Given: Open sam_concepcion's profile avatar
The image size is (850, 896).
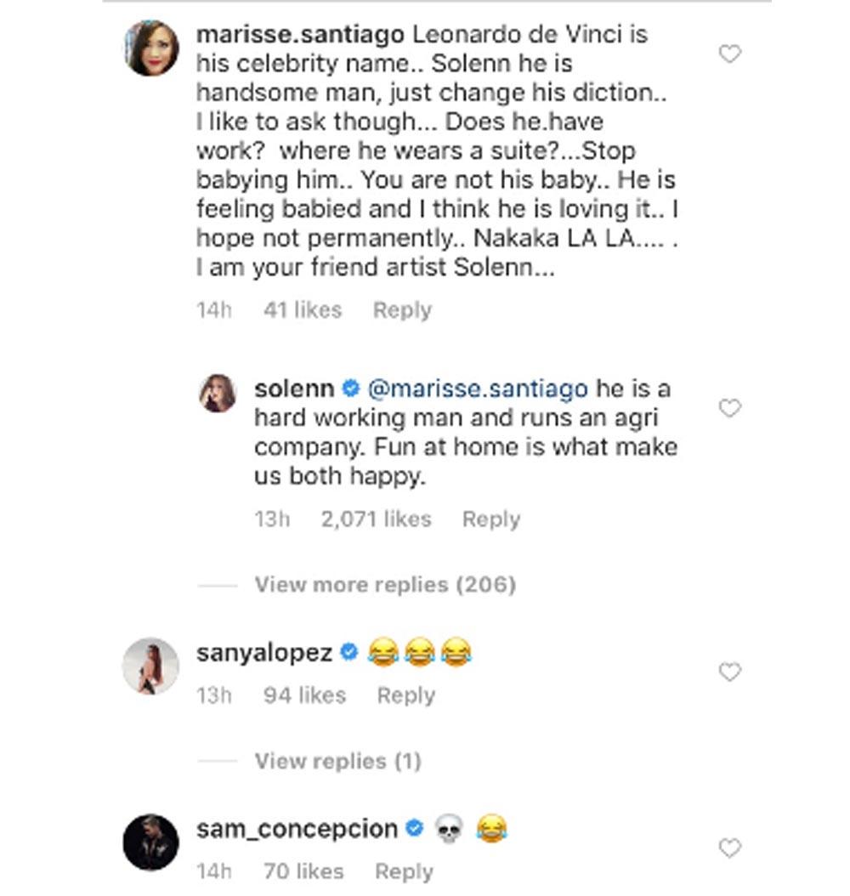Looking at the screenshot, I should (x=152, y=842).
